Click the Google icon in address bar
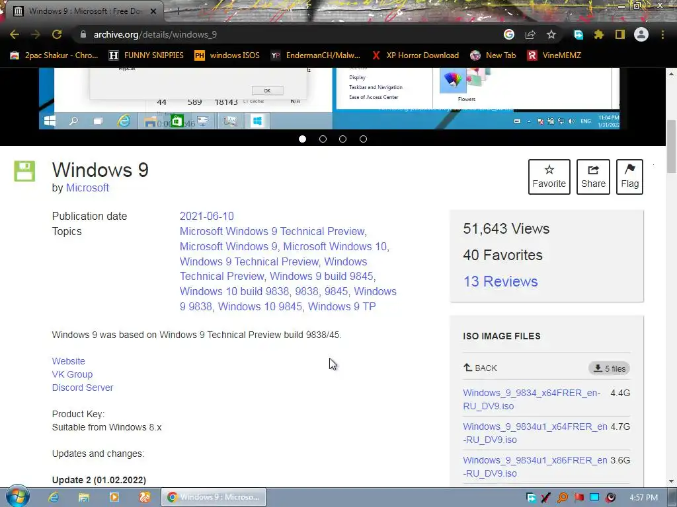Viewport: 677px width, 507px height. coord(509,34)
